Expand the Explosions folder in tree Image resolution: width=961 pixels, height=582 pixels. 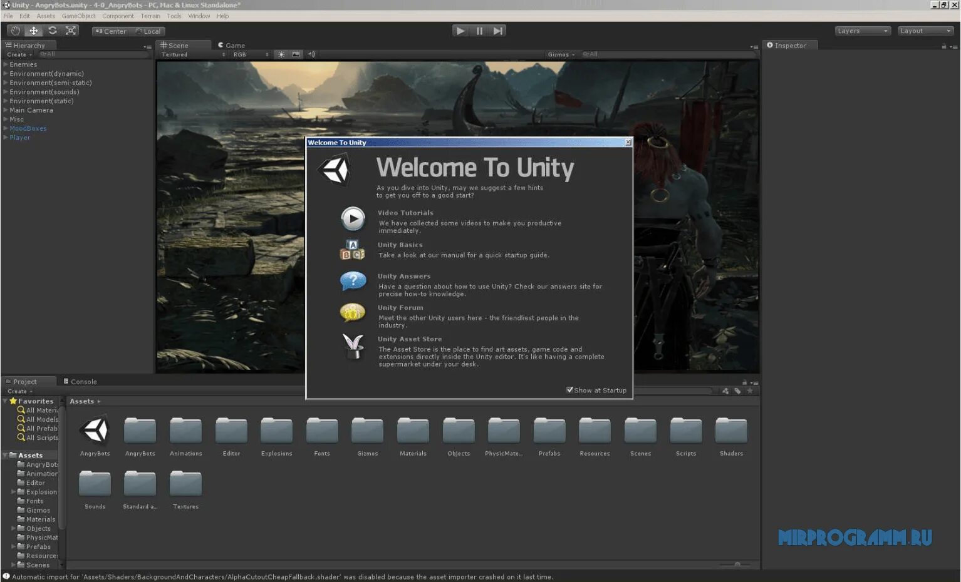[x=14, y=492]
